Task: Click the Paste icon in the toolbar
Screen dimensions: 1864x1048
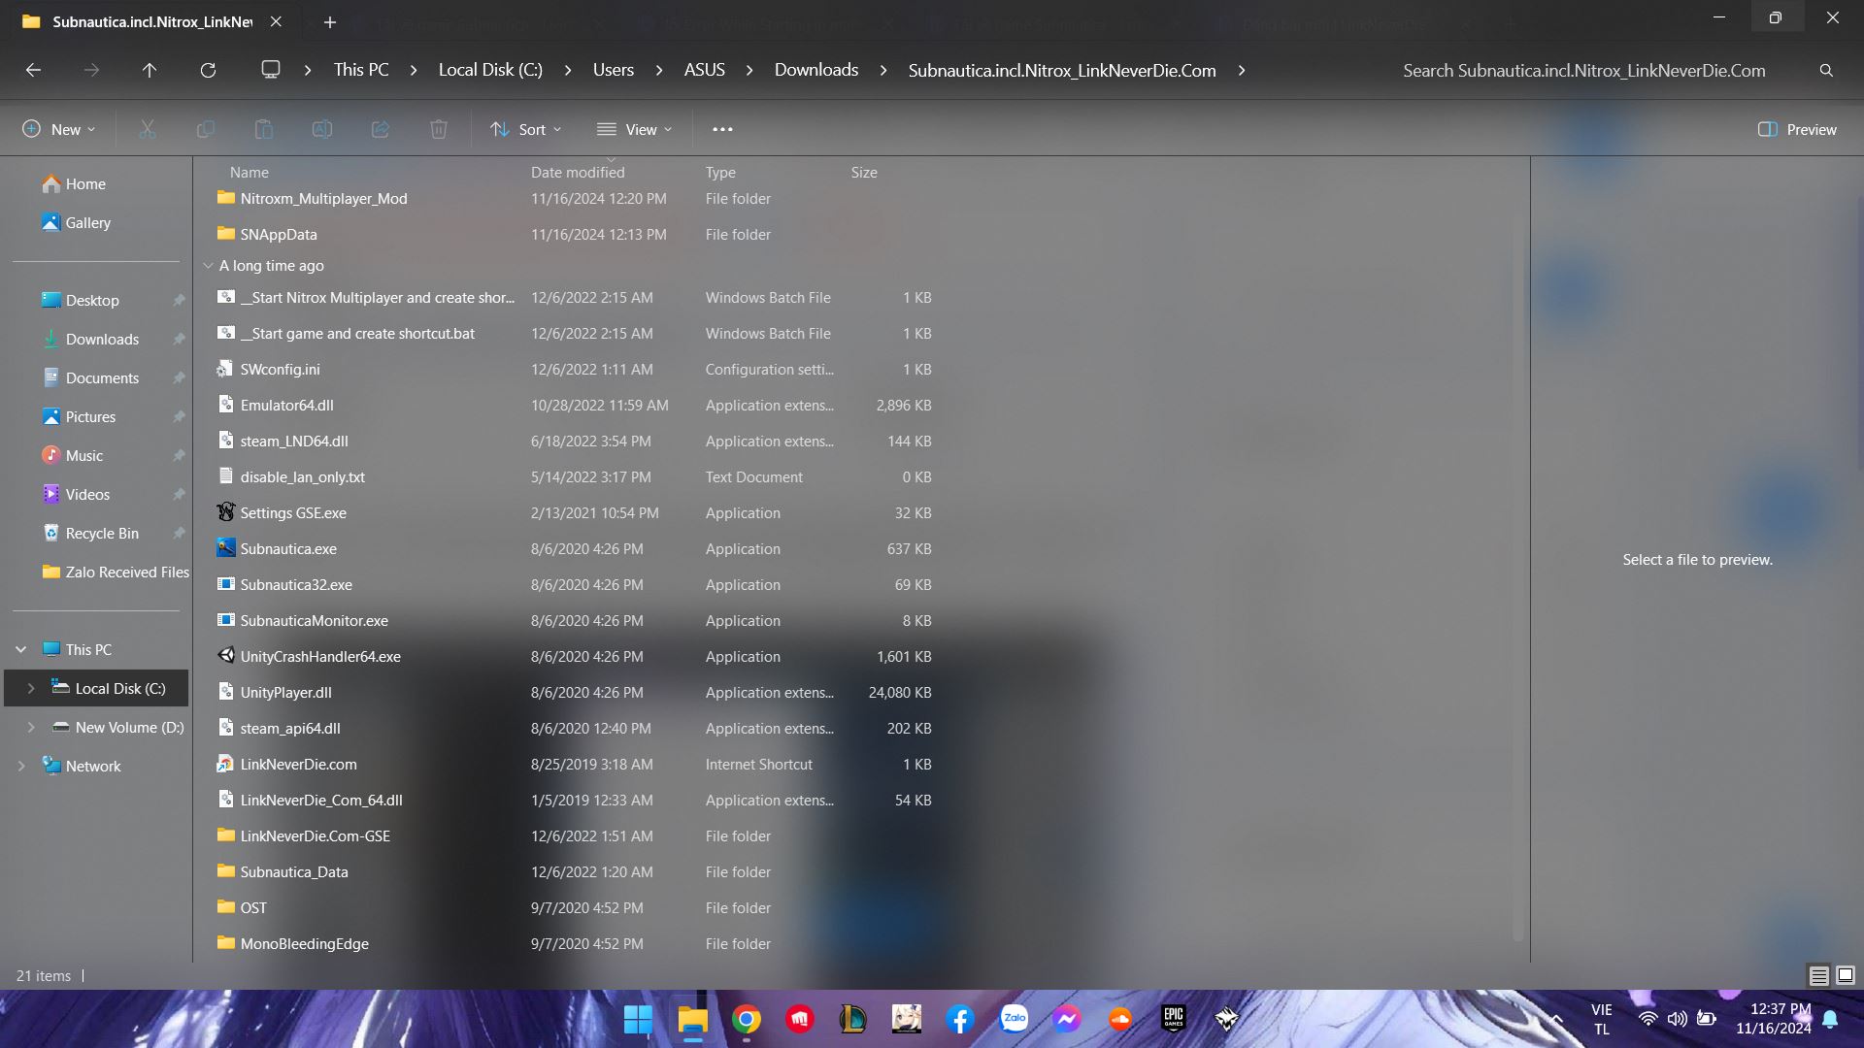Action: (x=263, y=128)
